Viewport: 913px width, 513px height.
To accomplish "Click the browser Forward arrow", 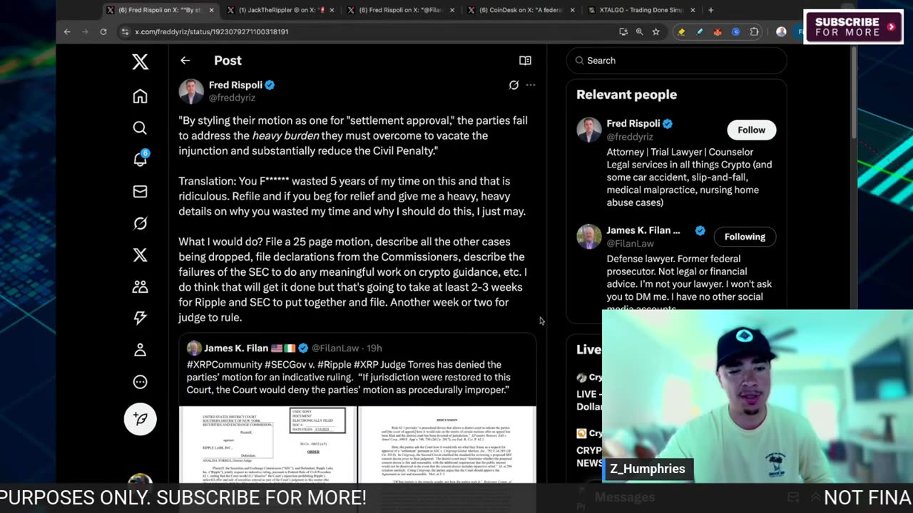I will (85, 31).
